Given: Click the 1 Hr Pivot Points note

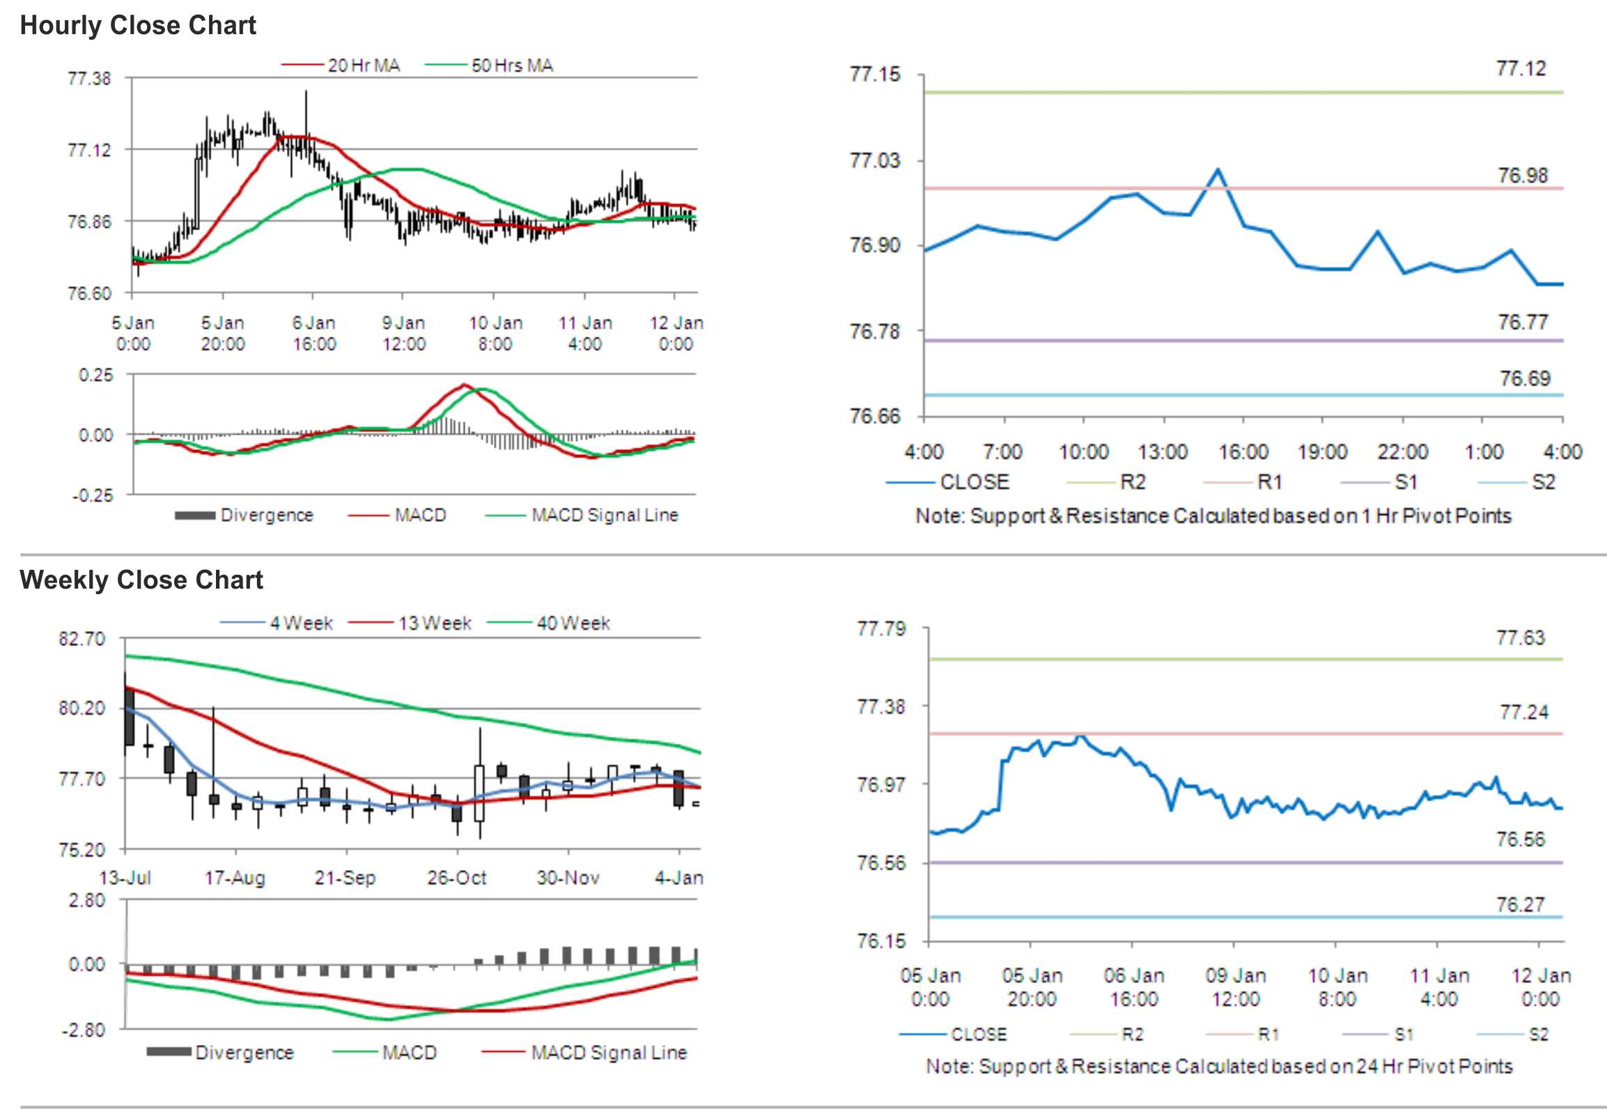Looking at the screenshot, I should [x=1213, y=516].
